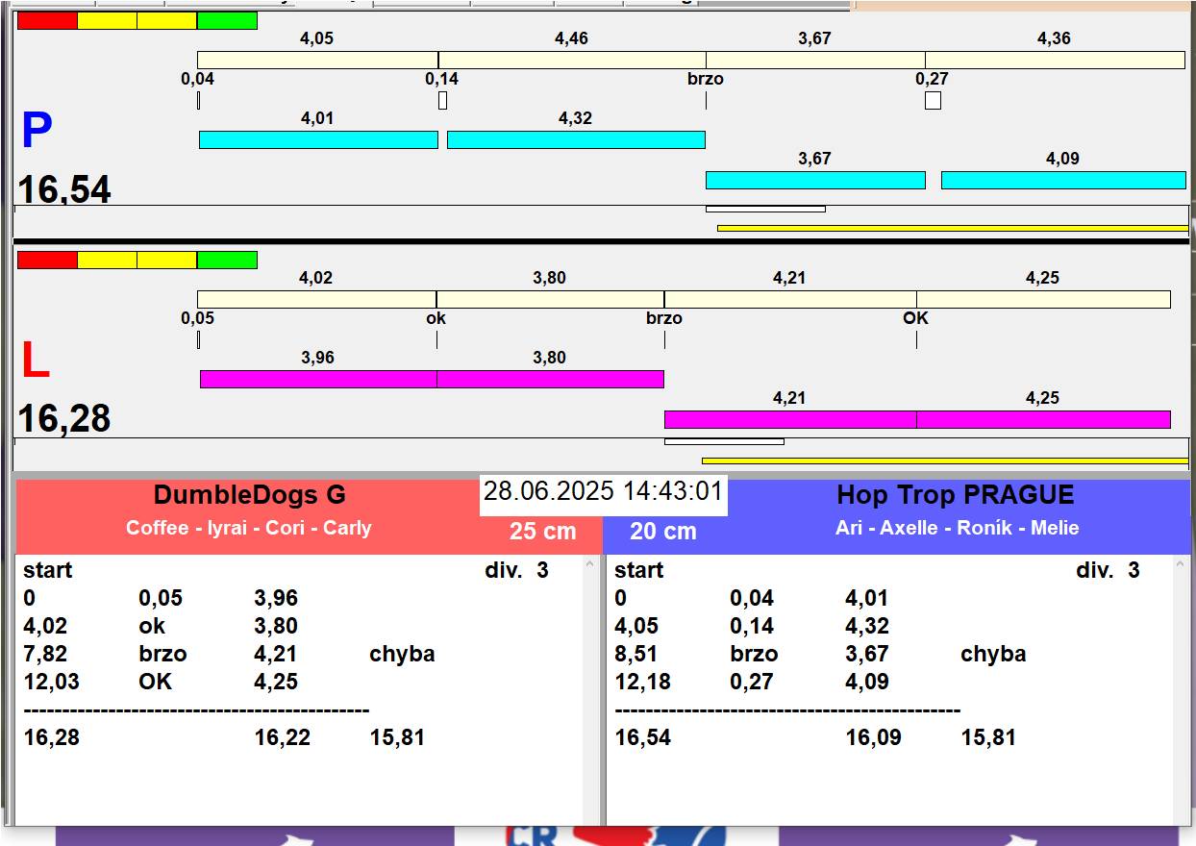Click the 8,51 row in Hop Trop PRAGUE results
This screenshot has width=1196, height=846.
[820, 654]
